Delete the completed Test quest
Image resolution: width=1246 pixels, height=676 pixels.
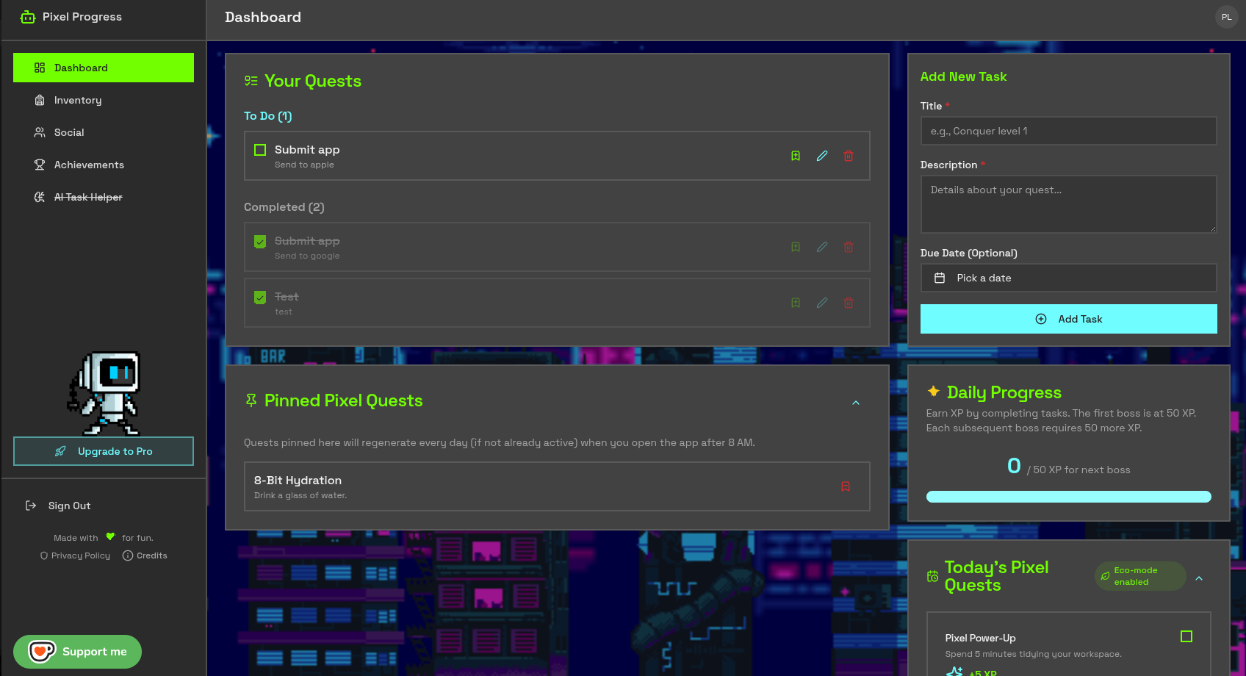(849, 303)
